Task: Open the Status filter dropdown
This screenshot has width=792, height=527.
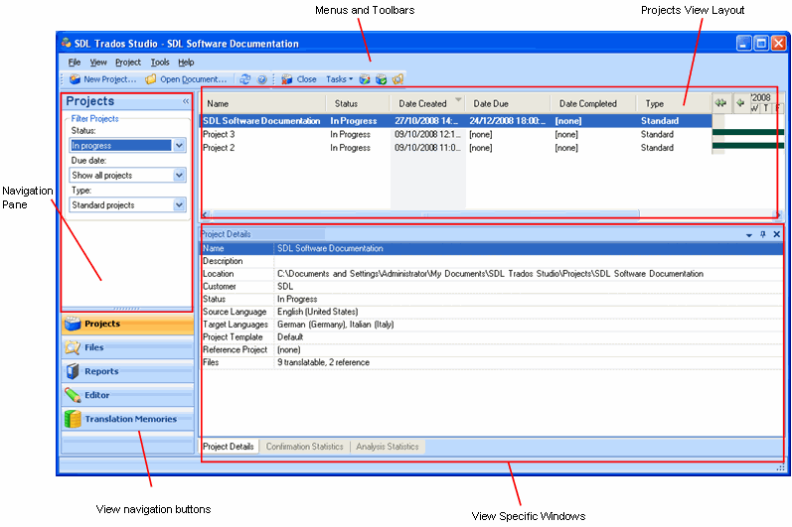Action: (179, 145)
